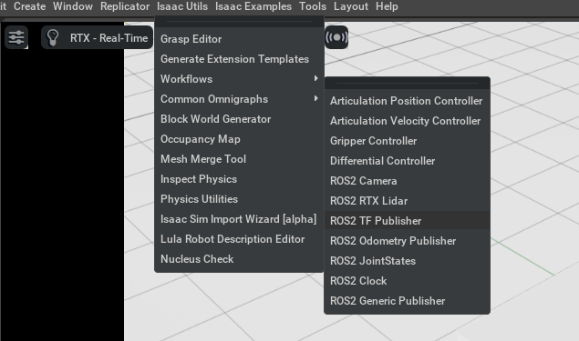Choose ROS2 Generic Publisher
Viewport: 579px width, 341px height.
[x=407, y=301]
